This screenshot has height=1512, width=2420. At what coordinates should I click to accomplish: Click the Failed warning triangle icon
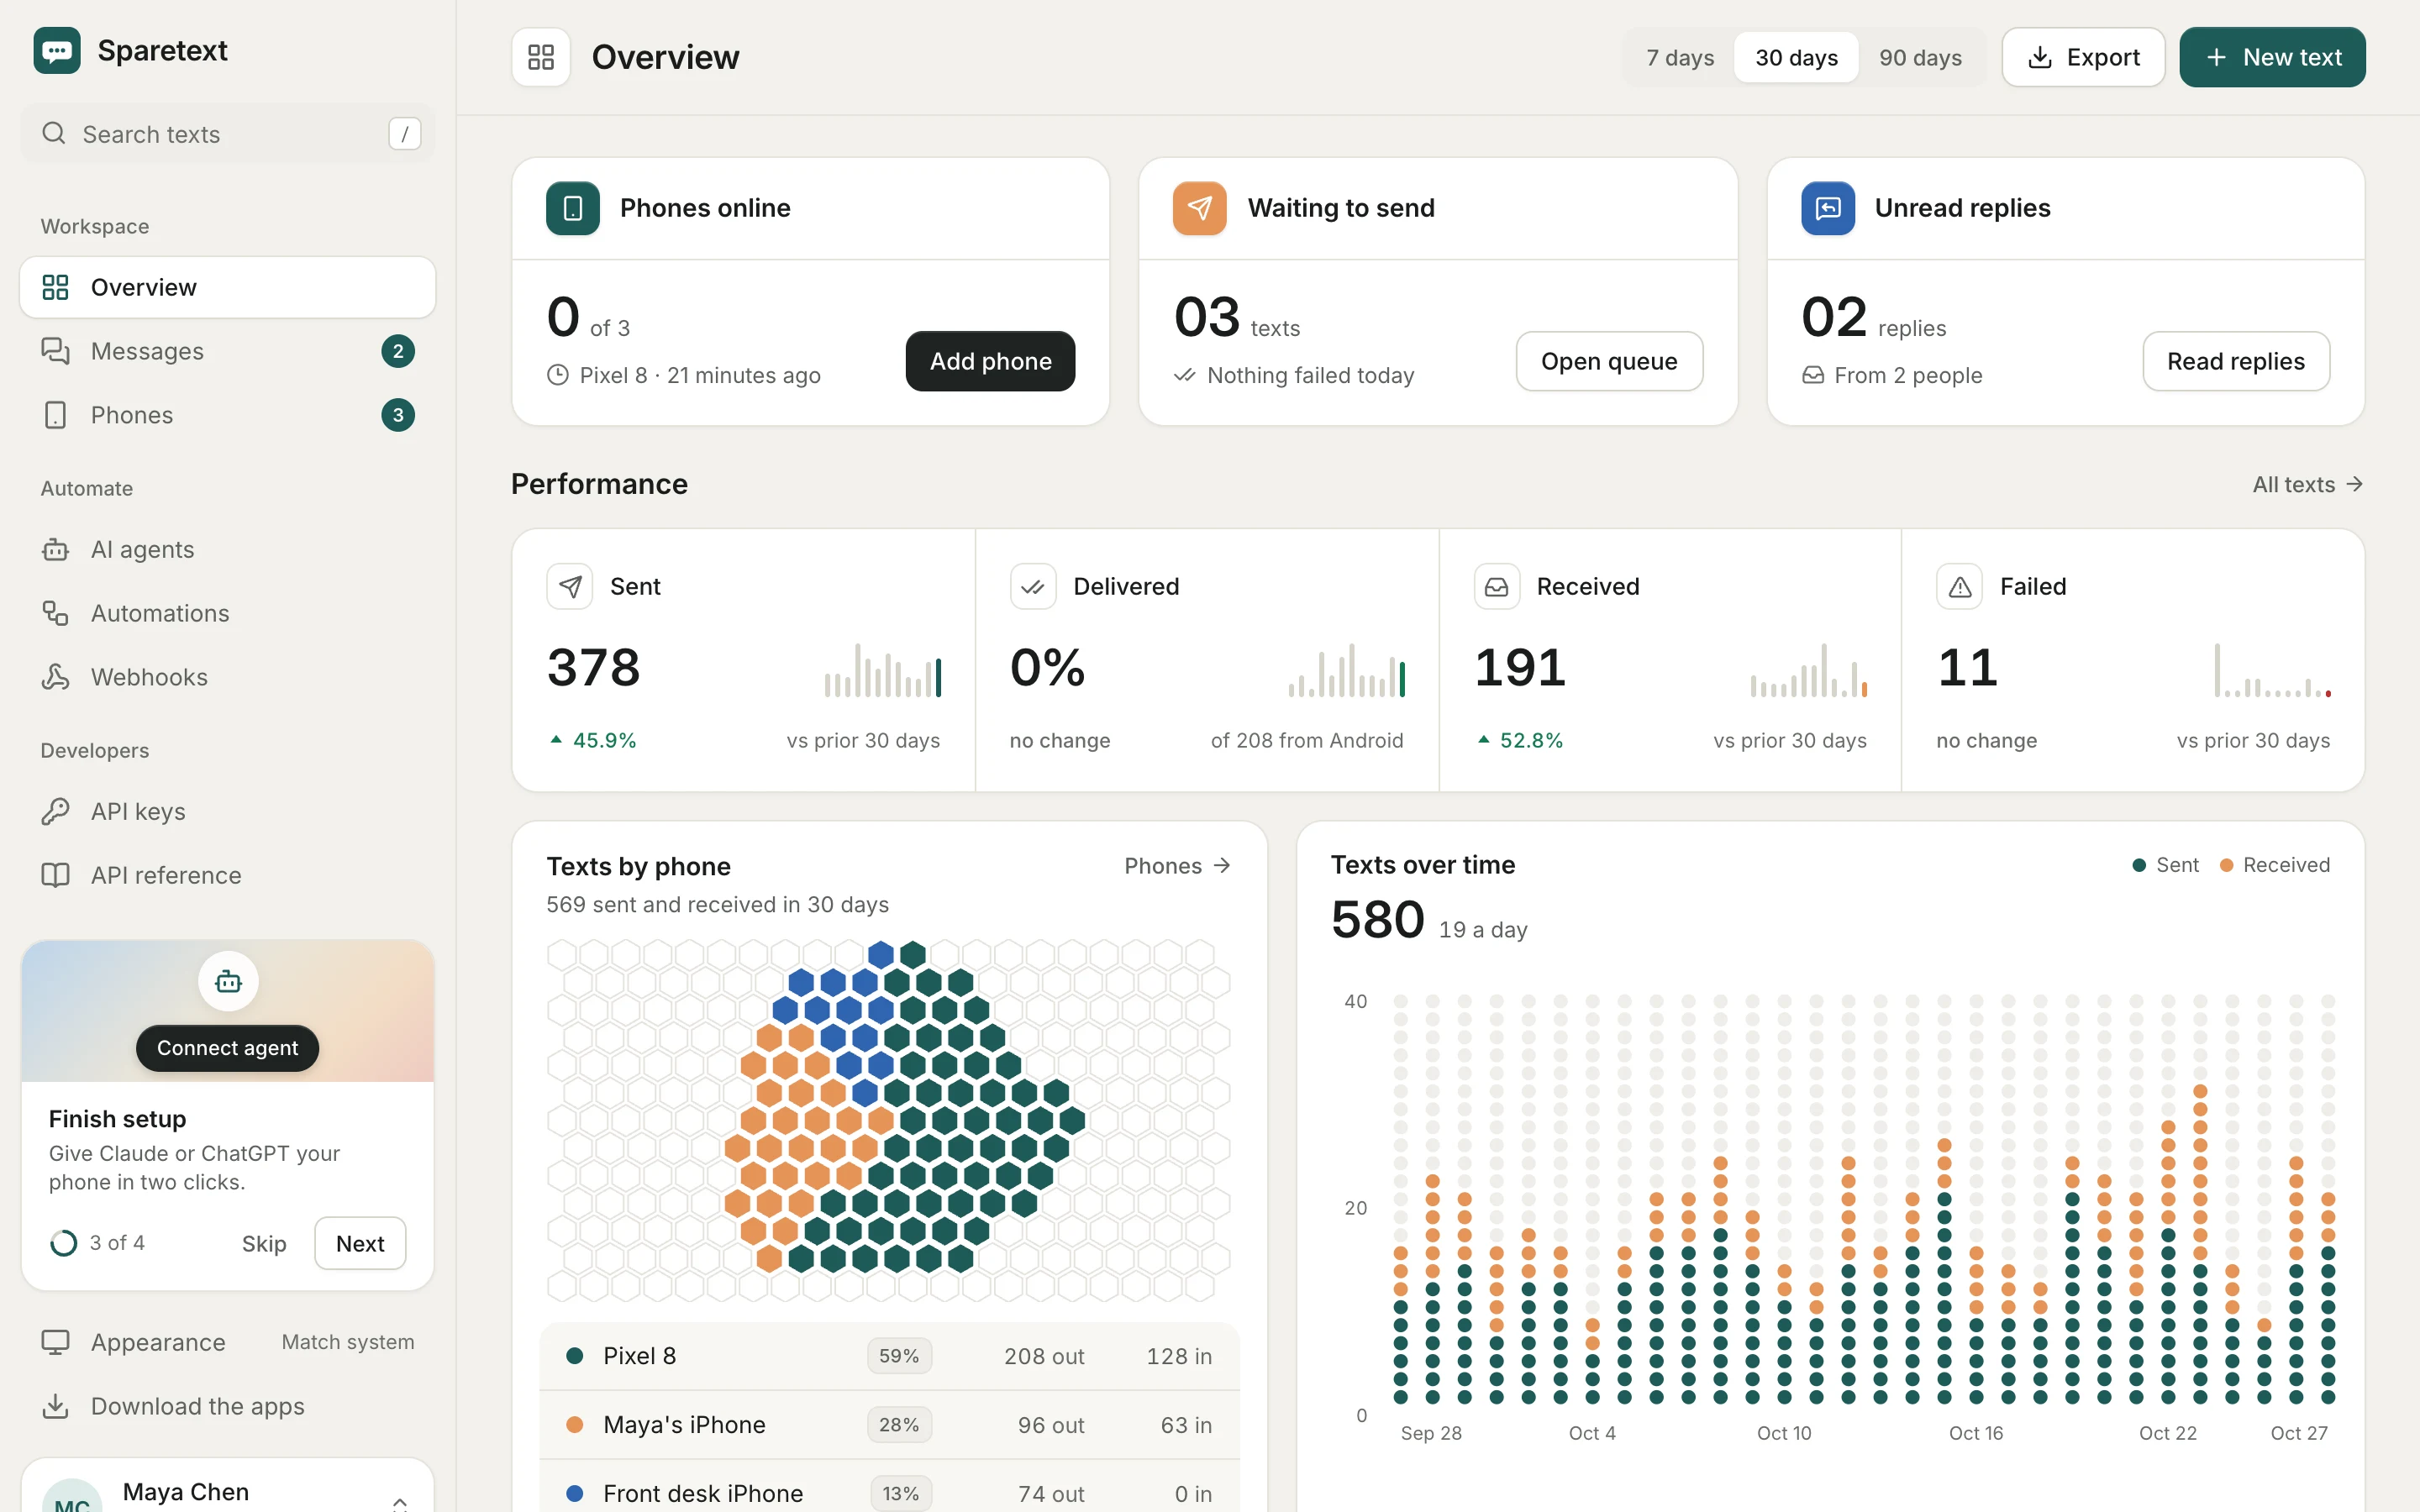point(1960,587)
